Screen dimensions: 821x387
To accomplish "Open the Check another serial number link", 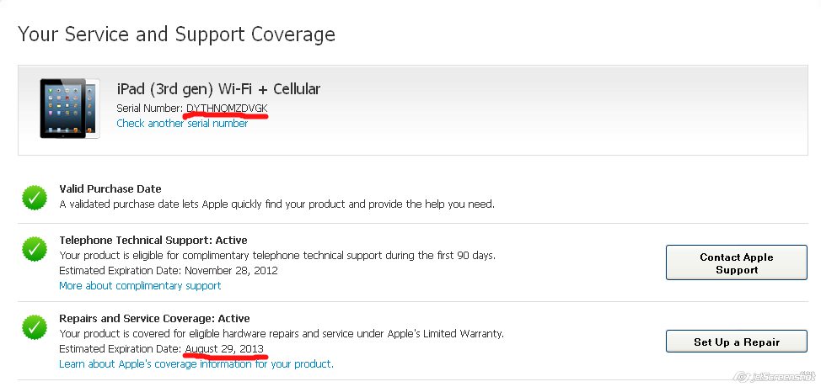I will [182, 124].
